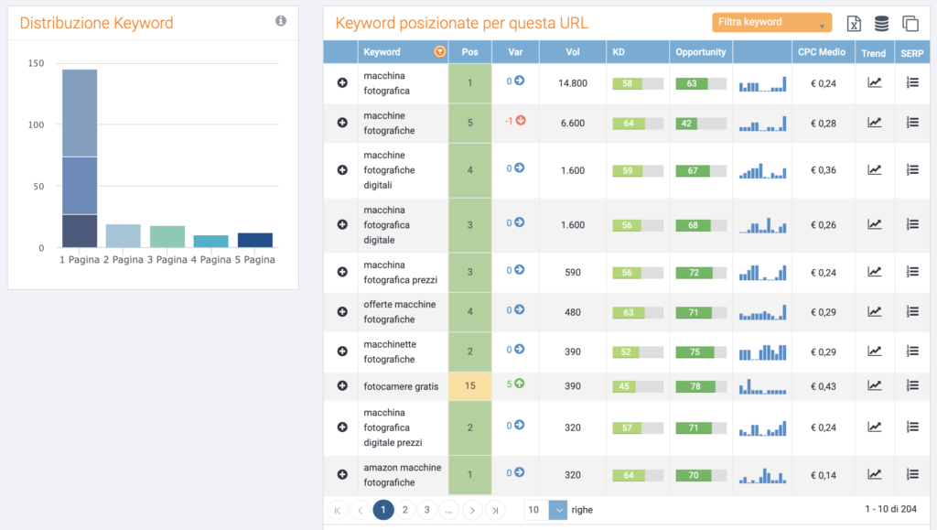Sort table by Vol column header

pyautogui.click(x=573, y=52)
